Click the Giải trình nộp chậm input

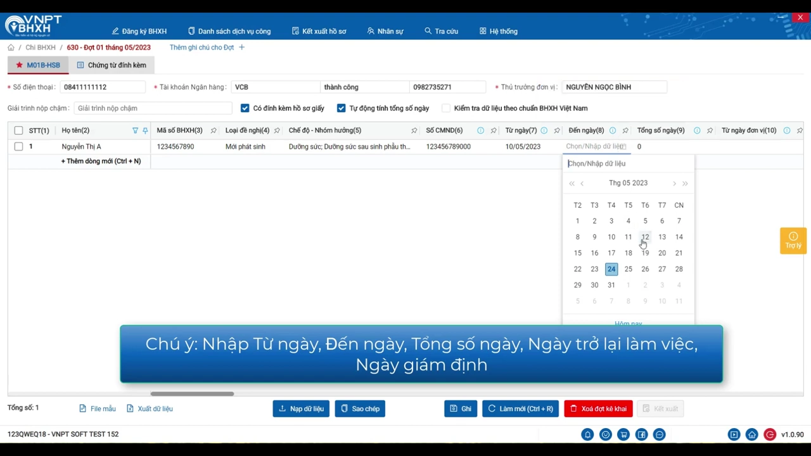tap(153, 108)
